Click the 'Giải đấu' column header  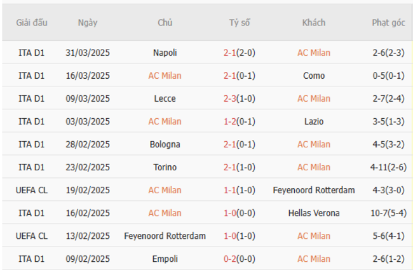click(x=32, y=22)
